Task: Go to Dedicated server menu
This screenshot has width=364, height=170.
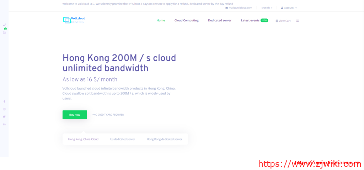Action: [x=220, y=20]
